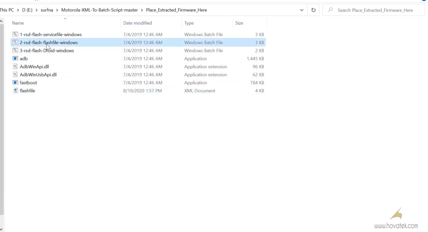Sort files by Type column

(x=189, y=23)
